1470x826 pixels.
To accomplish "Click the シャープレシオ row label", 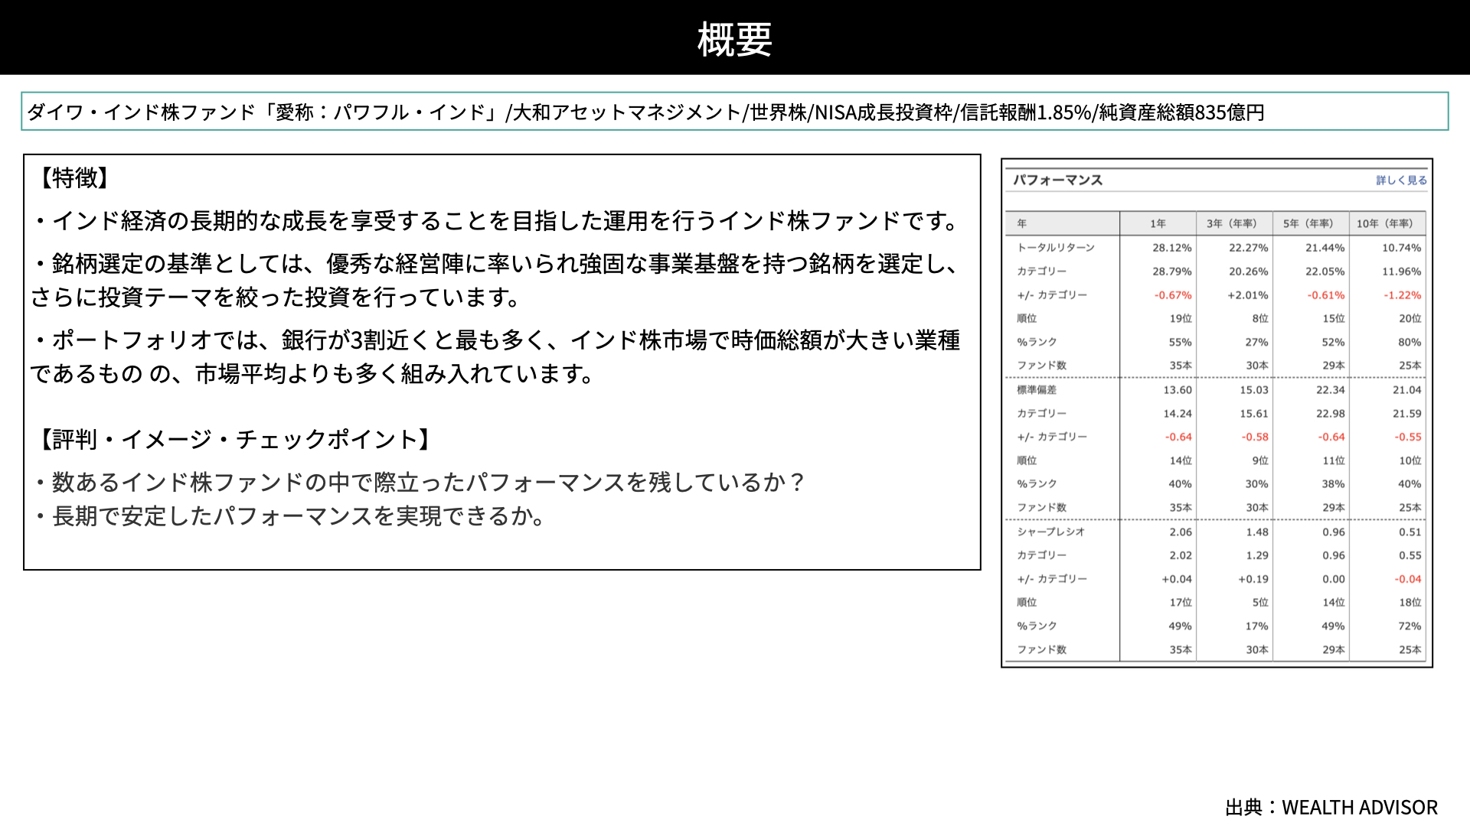I will click(x=1051, y=532).
